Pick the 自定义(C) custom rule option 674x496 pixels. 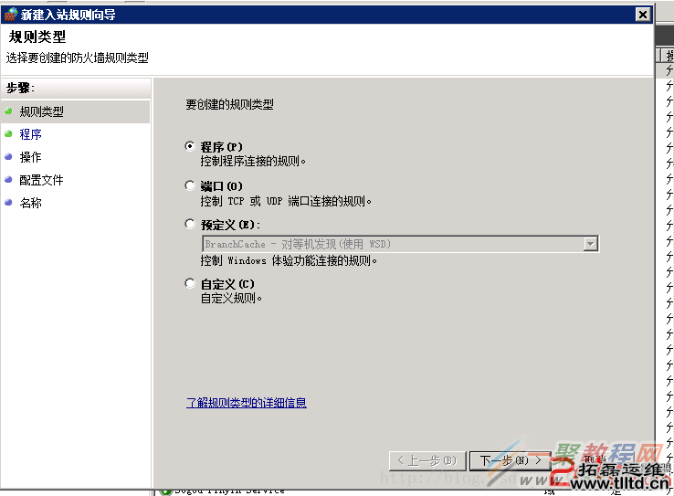pos(190,284)
